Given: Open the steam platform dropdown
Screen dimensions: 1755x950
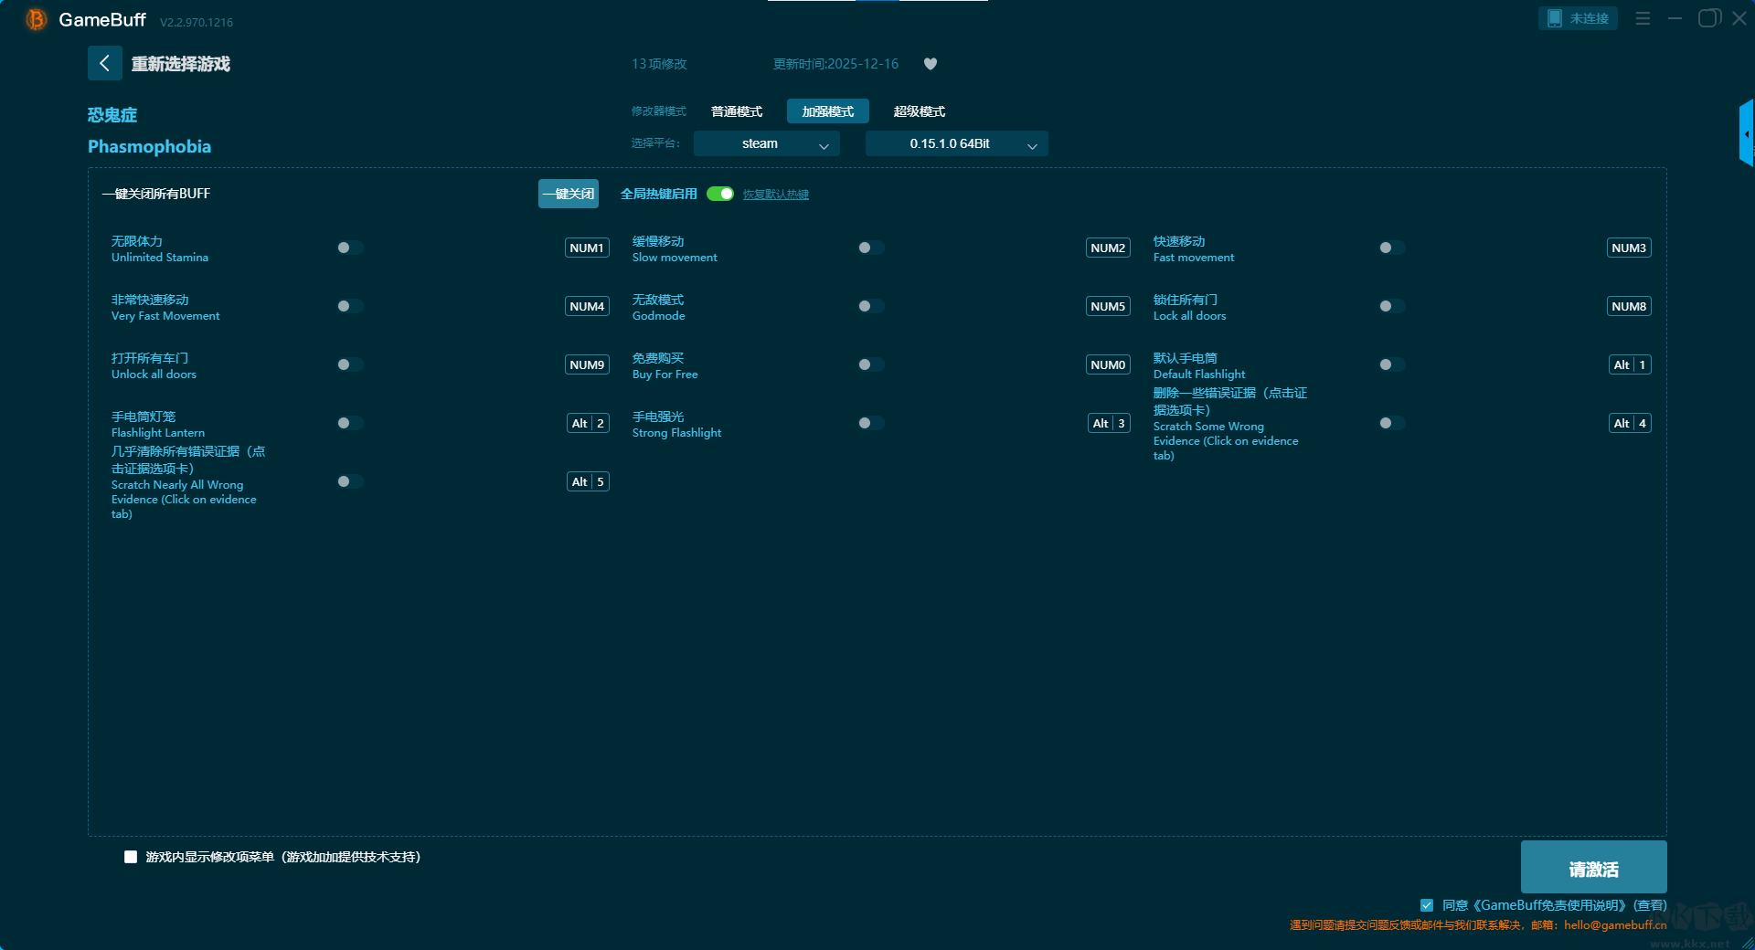Looking at the screenshot, I should (766, 143).
